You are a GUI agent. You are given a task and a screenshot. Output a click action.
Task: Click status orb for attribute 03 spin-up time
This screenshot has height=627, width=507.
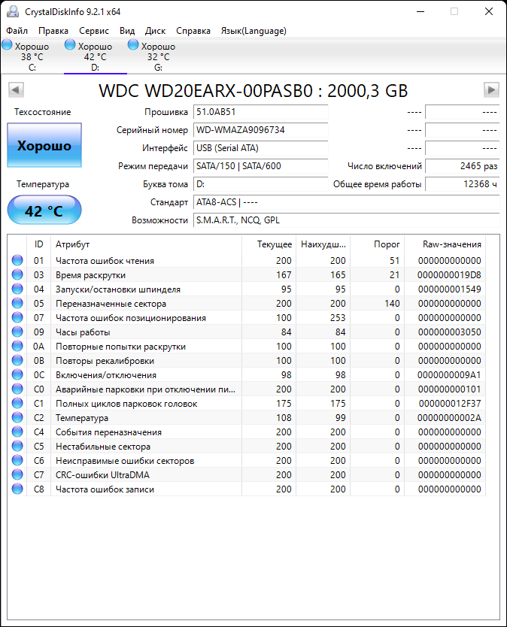(x=17, y=274)
